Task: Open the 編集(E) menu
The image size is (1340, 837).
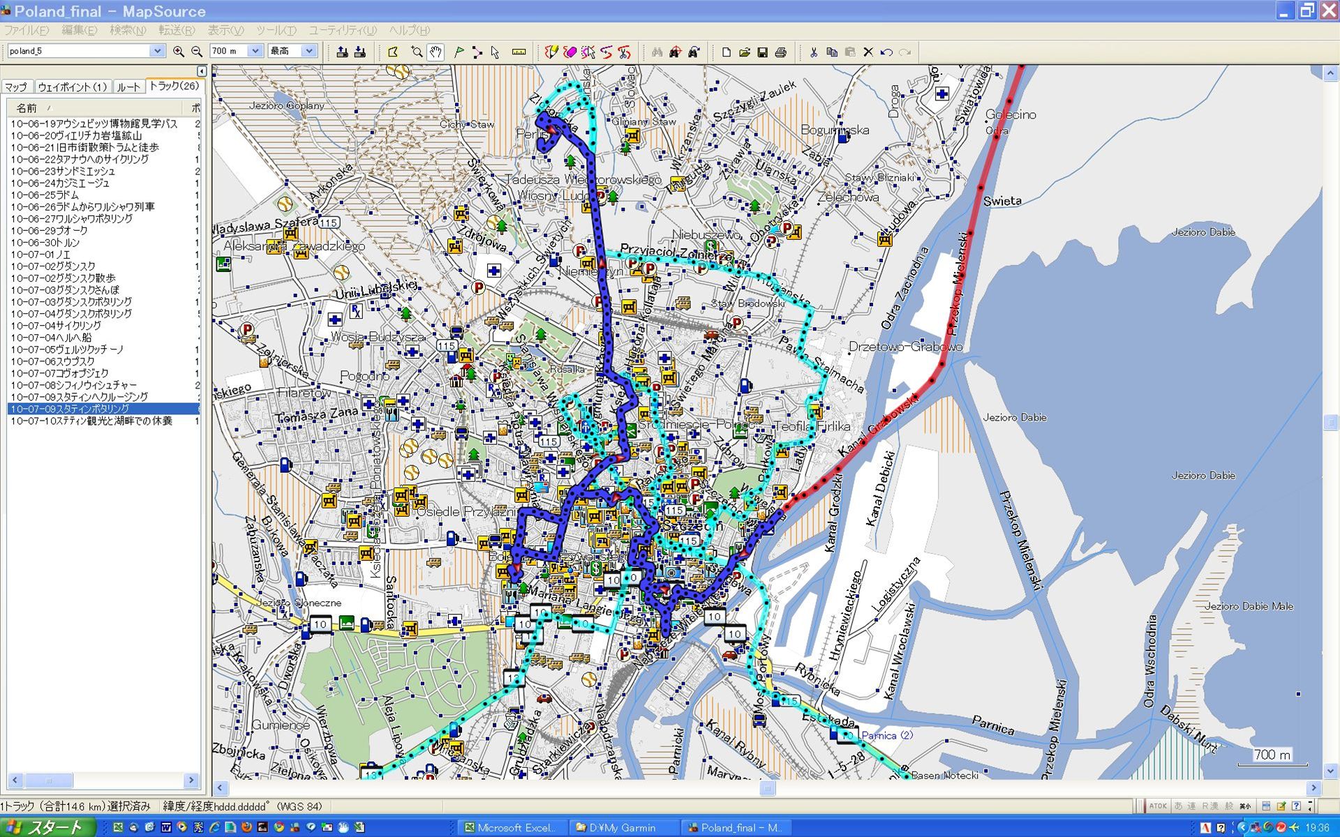Action: (79, 30)
